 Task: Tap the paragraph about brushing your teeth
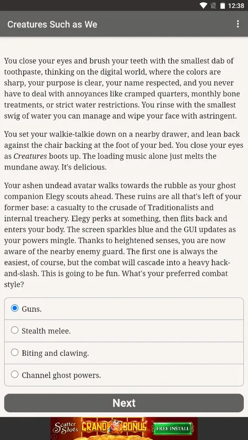pos(122,89)
